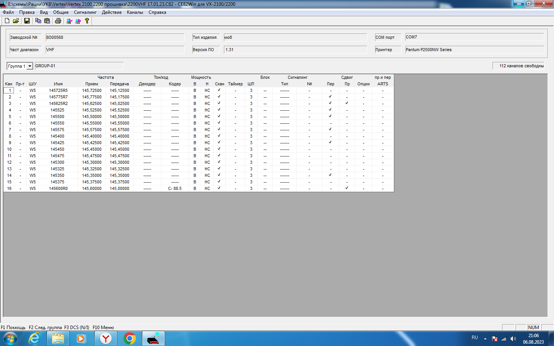This screenshot has width=554, height=346.
Task: Click the ARTS column header
Action: pyautogui.click(x=383, y=84)
